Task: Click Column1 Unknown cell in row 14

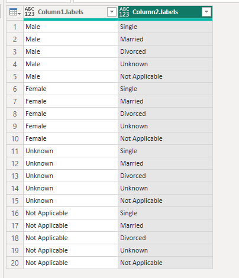Action: [x=70, y=188]
